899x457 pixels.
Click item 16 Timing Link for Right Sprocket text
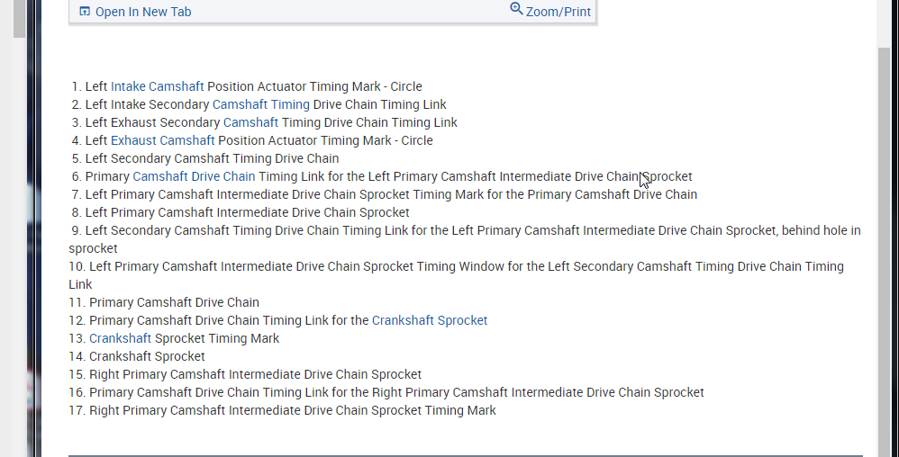pyautogui.click(x=396, y=392)
